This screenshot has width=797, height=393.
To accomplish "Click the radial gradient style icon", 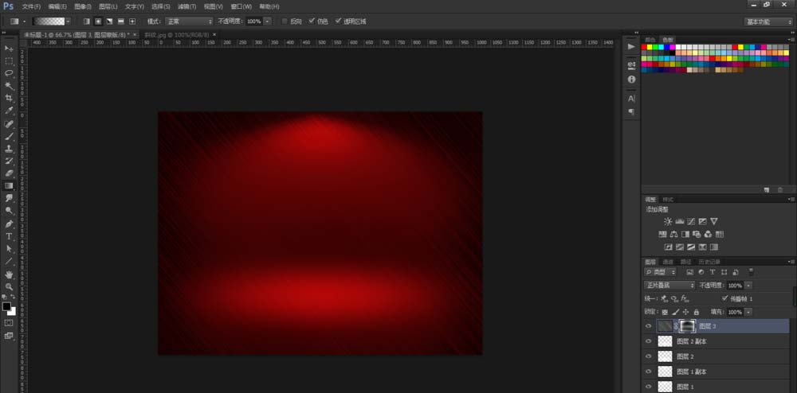I will point(98,21).
